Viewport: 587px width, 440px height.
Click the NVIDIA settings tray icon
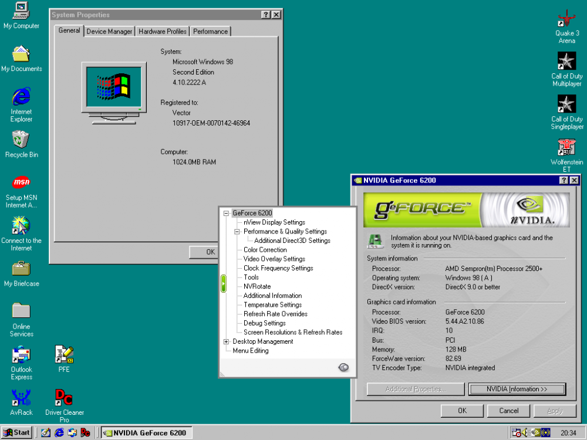coord(536,432)
